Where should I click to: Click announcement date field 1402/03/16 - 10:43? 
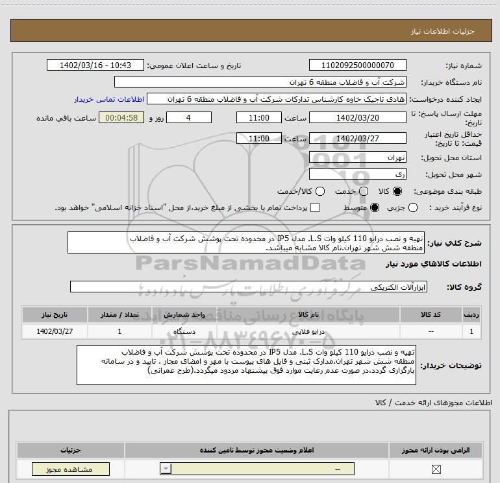click(x=95, y=65)
